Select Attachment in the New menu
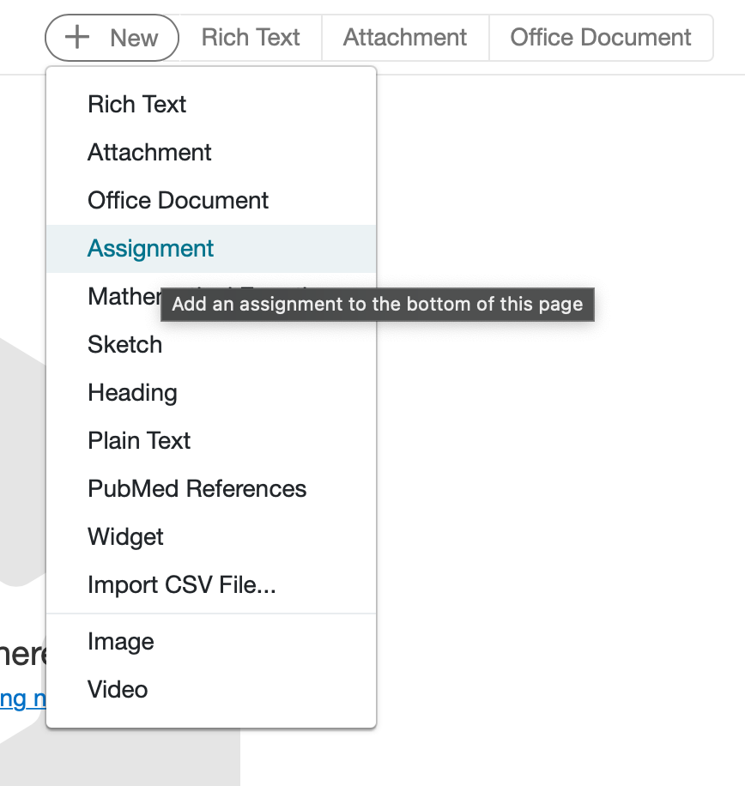Image resolution: width=745 pixels, height=786 pixels. [x=149, y=152]
